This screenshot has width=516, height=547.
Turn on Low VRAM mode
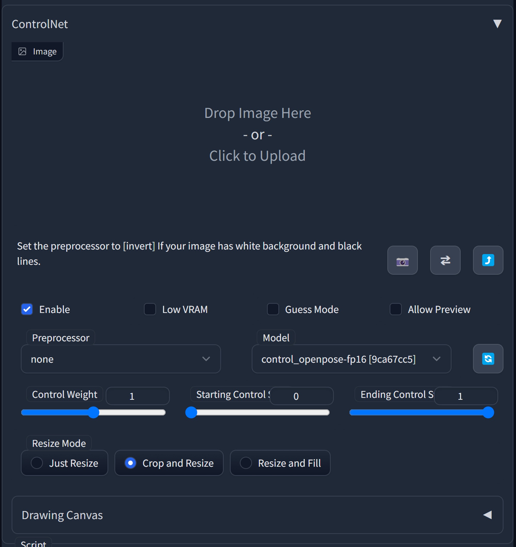point(150,309)
